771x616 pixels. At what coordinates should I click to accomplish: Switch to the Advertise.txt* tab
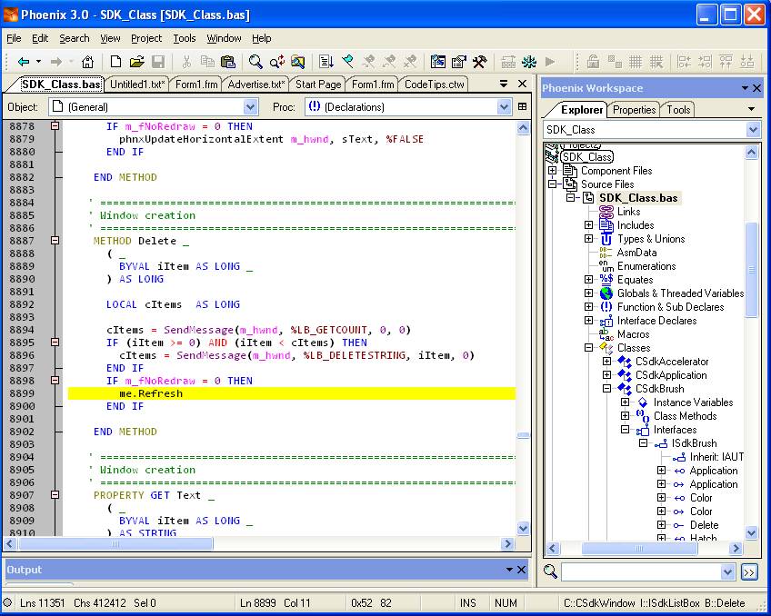tap(255, 84)
